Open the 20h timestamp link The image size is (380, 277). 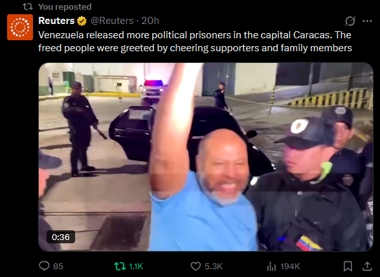(150, 21)
